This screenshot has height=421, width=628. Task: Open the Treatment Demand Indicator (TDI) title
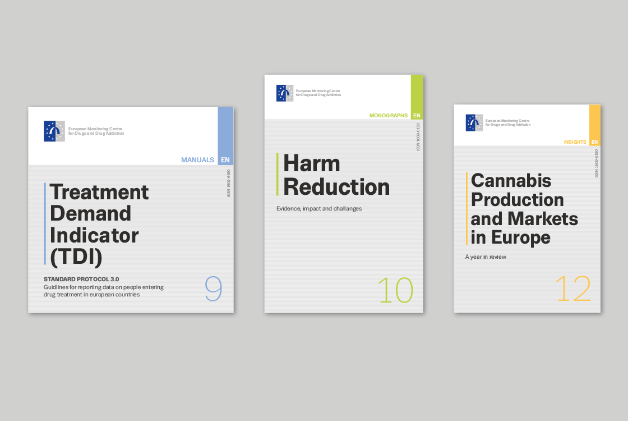(x=99, y=223)
